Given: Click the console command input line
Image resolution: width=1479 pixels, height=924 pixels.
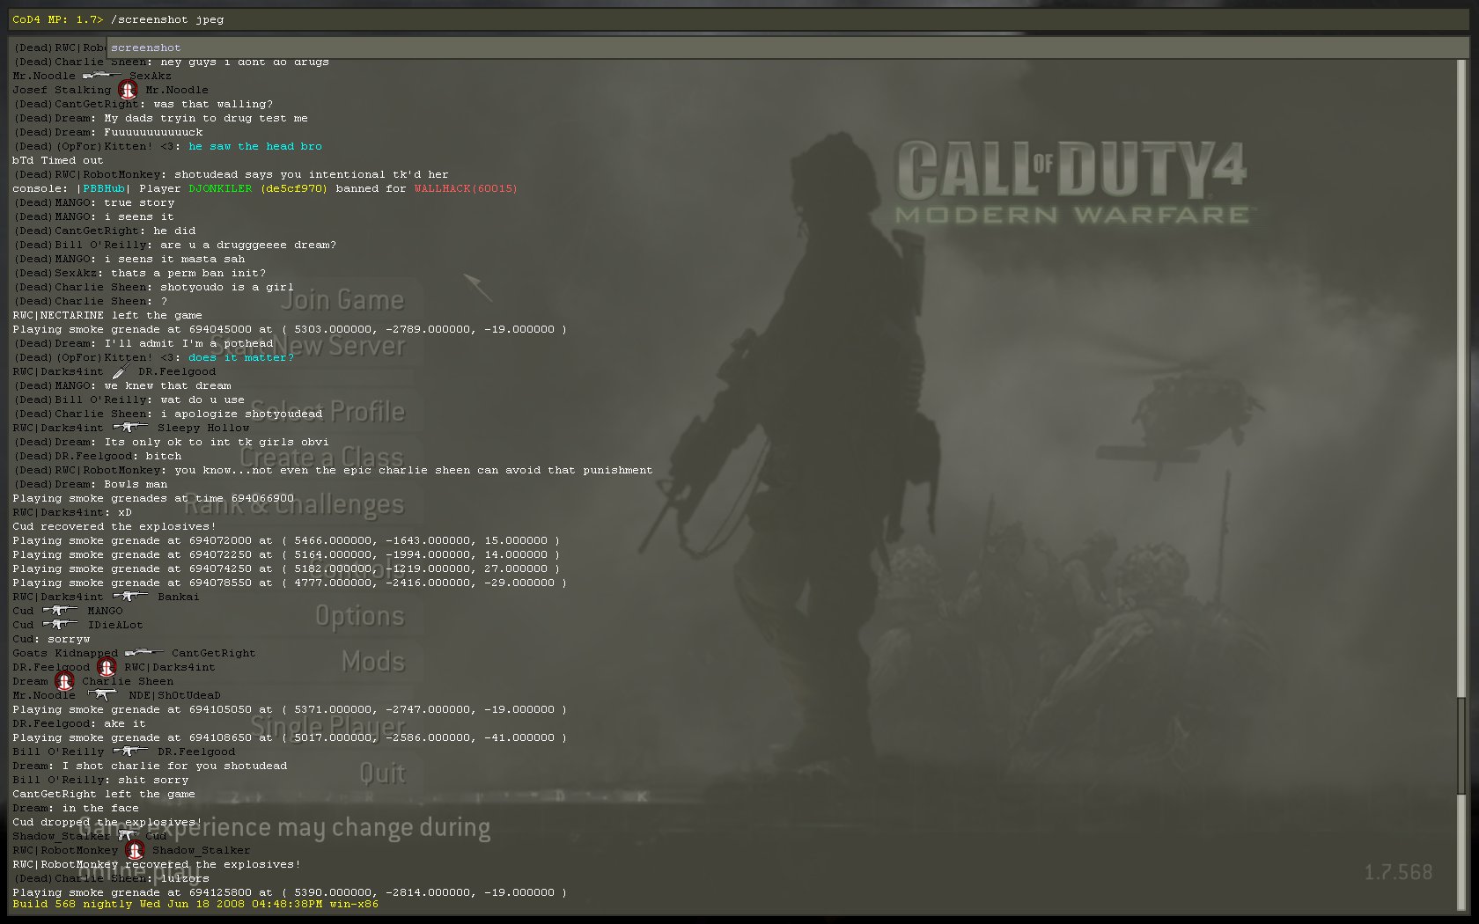Looking at the screenshot, I should click(739, 19).
